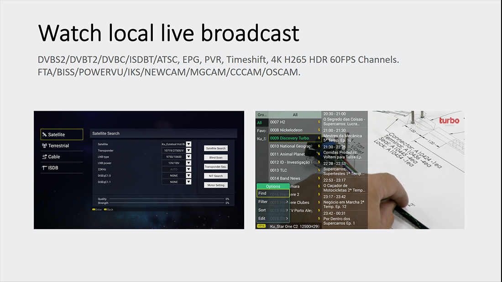The image size is (502, 282).
Task: Select channel 0009 Discovery Turbo
Action: click(x=295, y=138)
